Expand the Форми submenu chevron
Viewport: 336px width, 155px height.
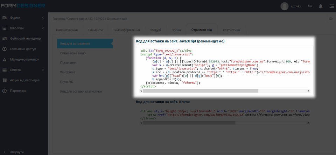43,18
